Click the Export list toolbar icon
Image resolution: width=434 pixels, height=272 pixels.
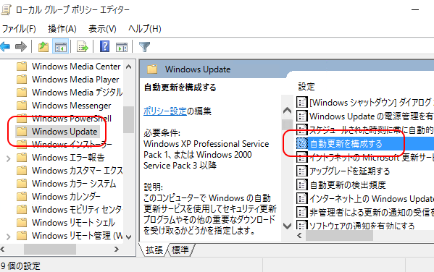click(x=83, y=47)
